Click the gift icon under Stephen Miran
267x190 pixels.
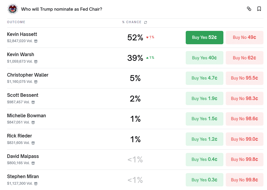tap(36, 183)
